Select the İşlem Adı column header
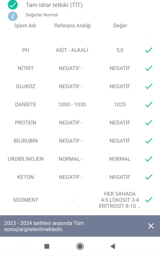The width and height of the screenshot is (160, 256). 25,26
